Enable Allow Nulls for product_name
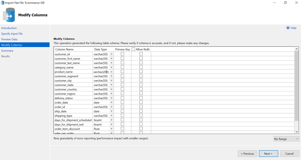The width and height of the screenshot is (301, 160). pyautogui.click(x=141, y=72)
